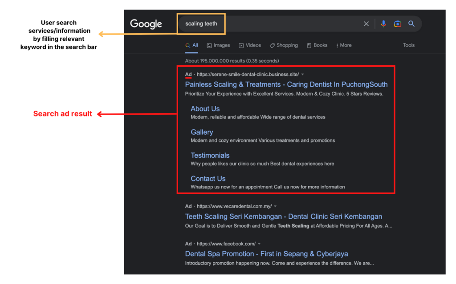Click the Google logo
The width and height of the screenshot is (456, 284).
(x=146, y=24)
